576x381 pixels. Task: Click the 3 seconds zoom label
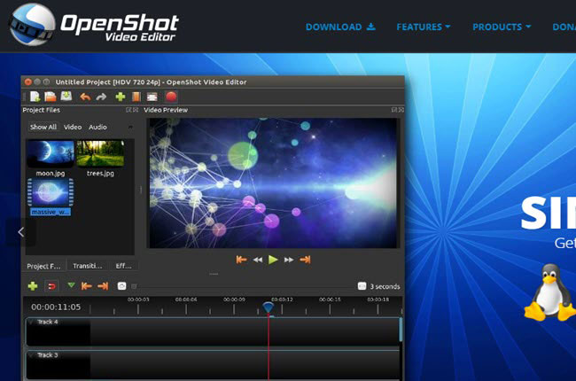pos(385,286)
